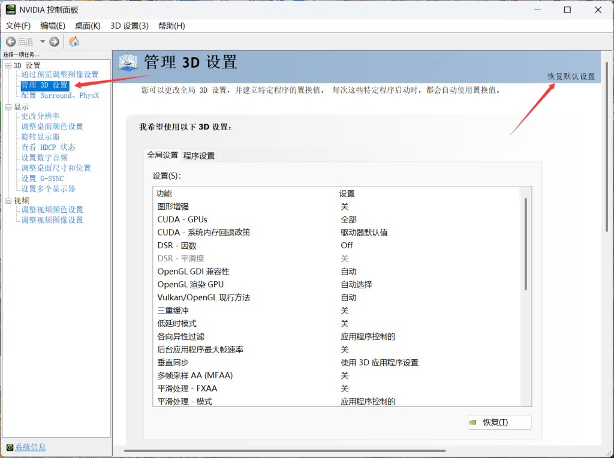614x458 pixels.
Task: Select 查看 HDCP 状态 in tree
Action: pyautogui.click(x=48, y=147)
